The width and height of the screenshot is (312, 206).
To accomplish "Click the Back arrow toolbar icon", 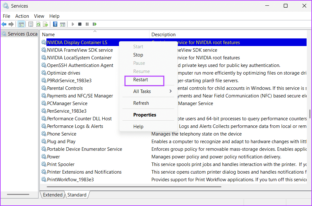I will click(x=4, y=24).
